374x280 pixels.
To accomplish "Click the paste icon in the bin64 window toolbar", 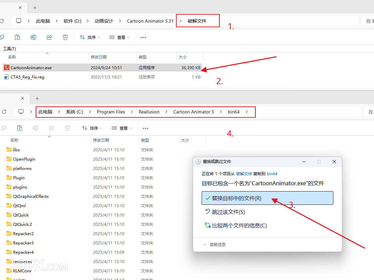I will pyautogui.click(x=20, y=128).
